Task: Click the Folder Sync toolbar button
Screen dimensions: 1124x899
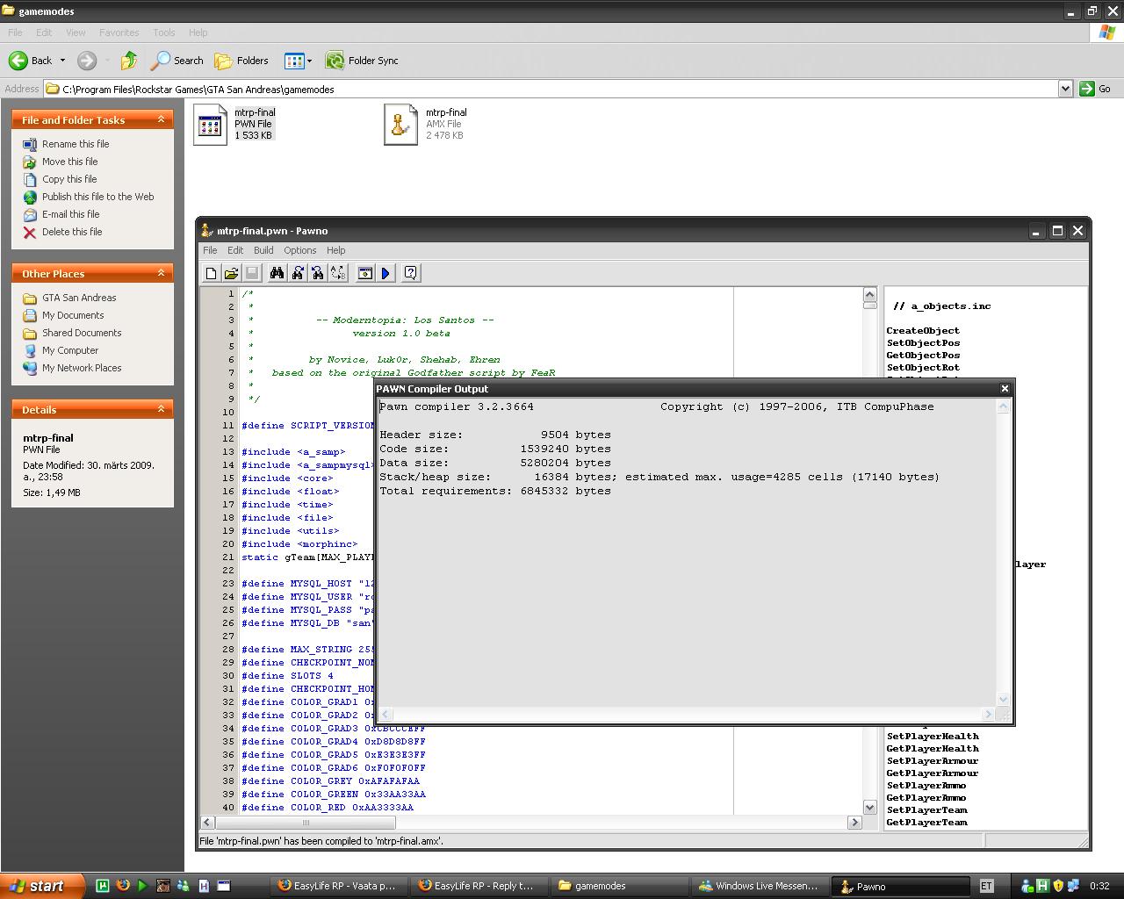Action: [x=362, y=61]
